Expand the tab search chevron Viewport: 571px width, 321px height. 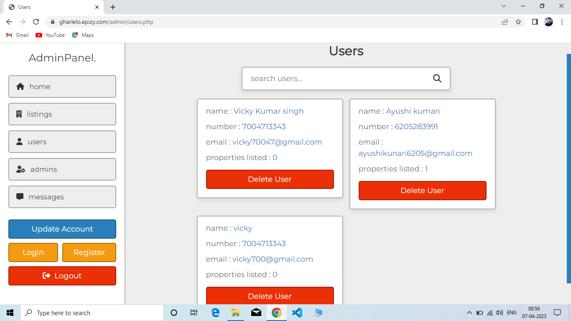pos(504,6)
